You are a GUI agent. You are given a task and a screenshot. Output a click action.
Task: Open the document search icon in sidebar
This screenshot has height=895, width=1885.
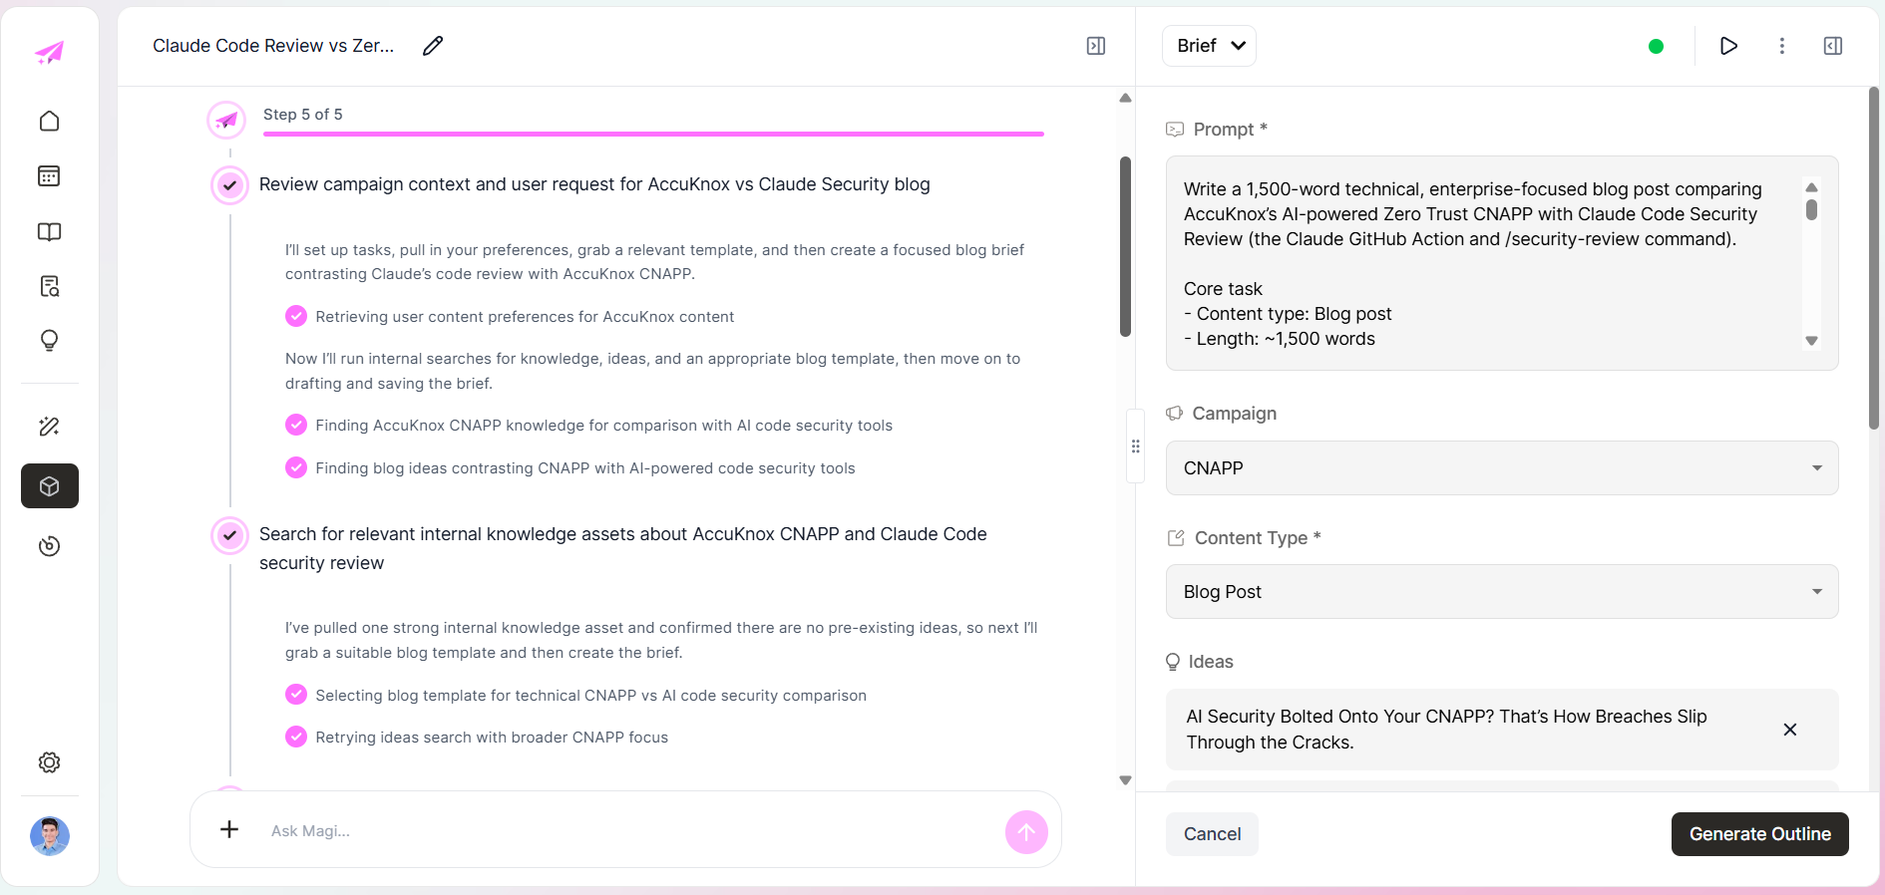click(x=49, y=287)
